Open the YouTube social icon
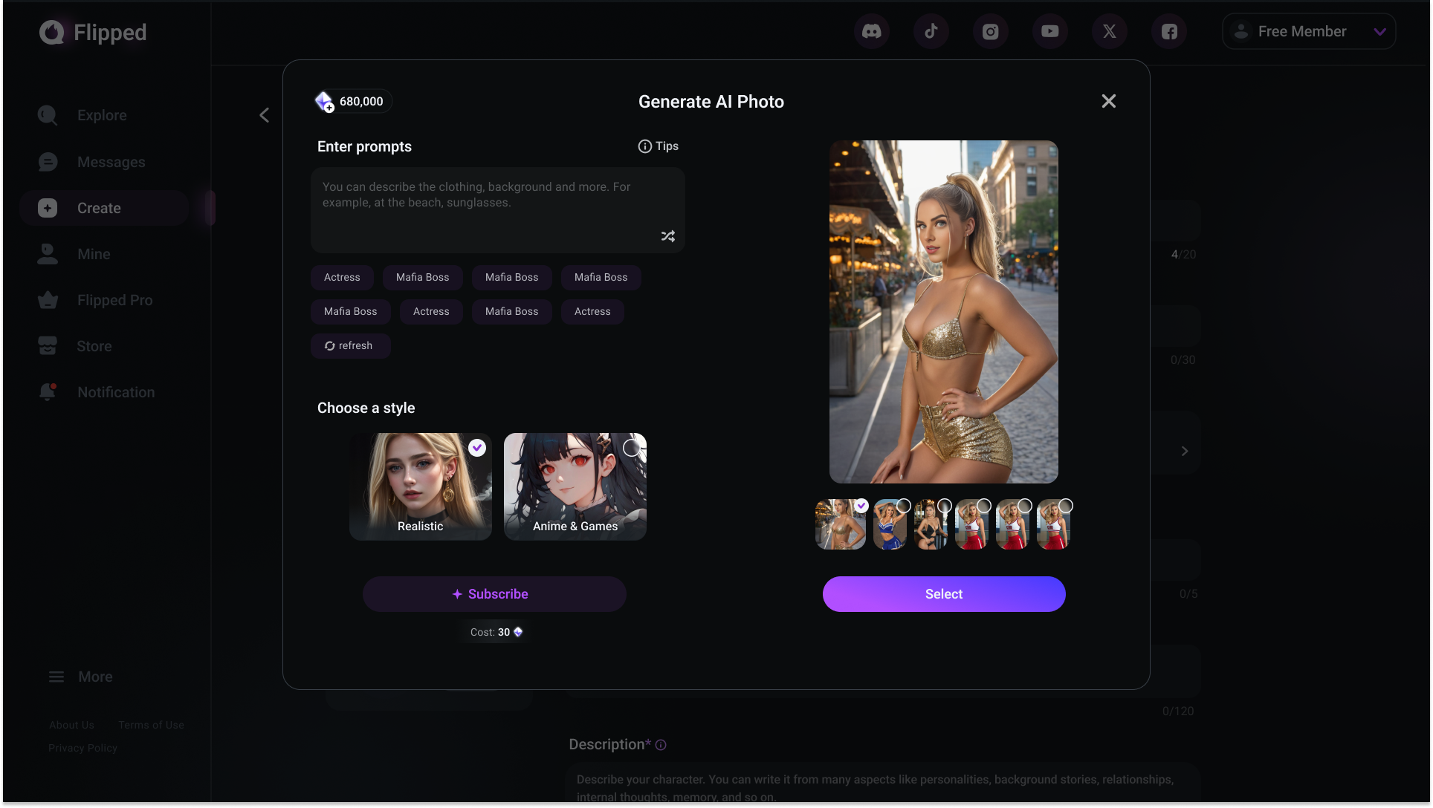 point(1049,31)
